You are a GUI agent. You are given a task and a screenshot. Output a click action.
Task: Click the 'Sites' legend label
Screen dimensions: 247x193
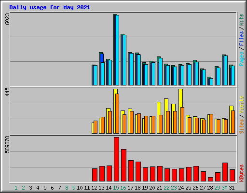pos(241,126)
